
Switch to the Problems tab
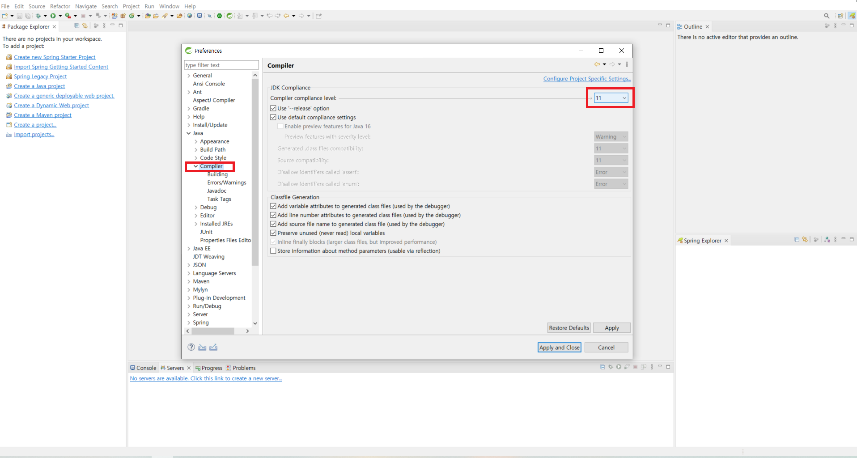point(241,368)
